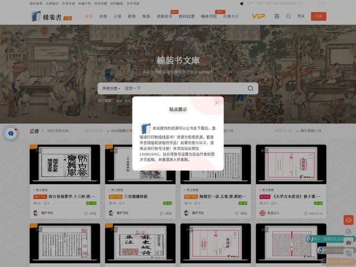Open the 海错百一录.五卷 title link
The height and width of the screenshot is (267, 356).
click(222, 197)
